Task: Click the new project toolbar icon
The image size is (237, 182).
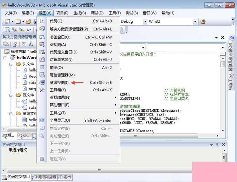Action: 7,22
